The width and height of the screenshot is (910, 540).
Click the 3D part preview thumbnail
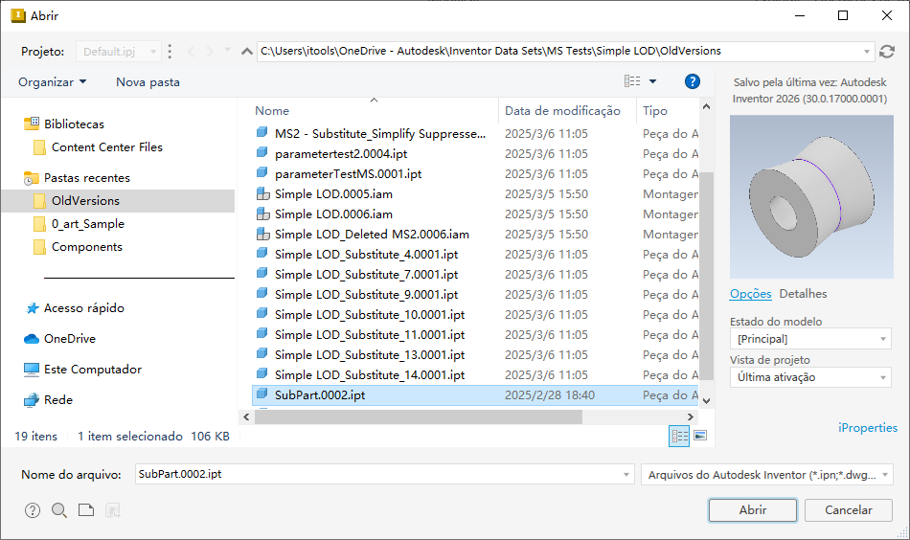tap(811, 196)
